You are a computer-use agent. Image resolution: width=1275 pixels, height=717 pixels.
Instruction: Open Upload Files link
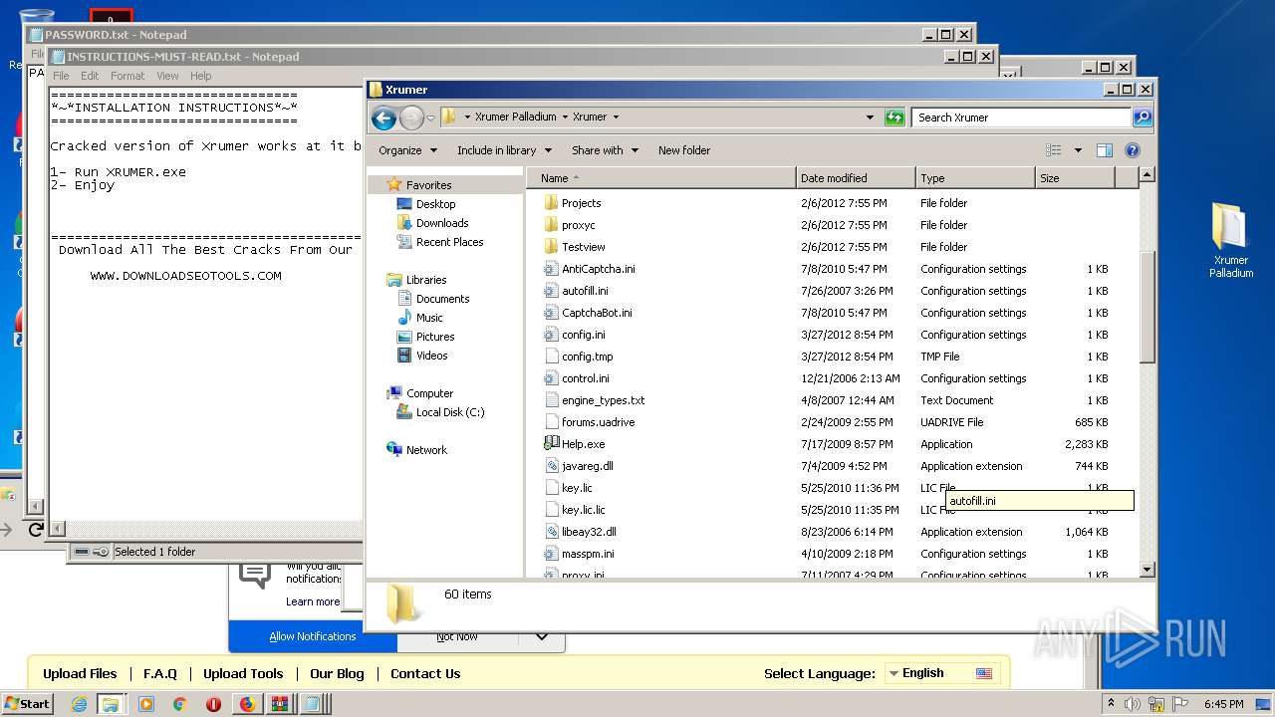(80, 673)
